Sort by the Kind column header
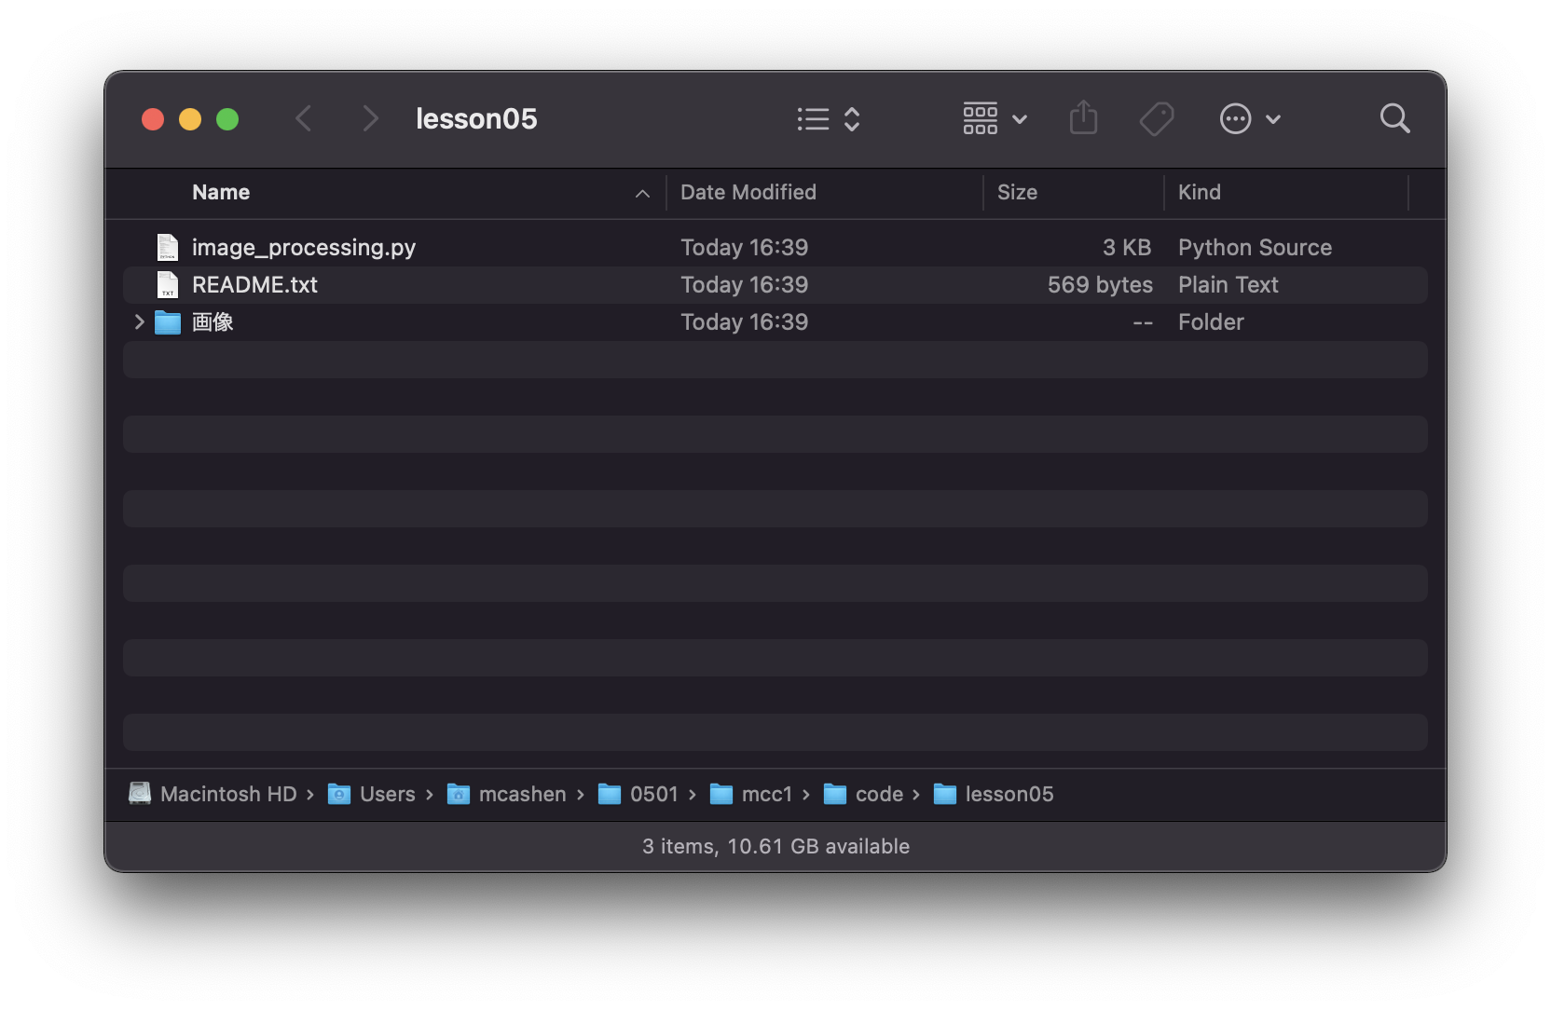This screenshot has width=1551, height=1010. point(1199,192)
